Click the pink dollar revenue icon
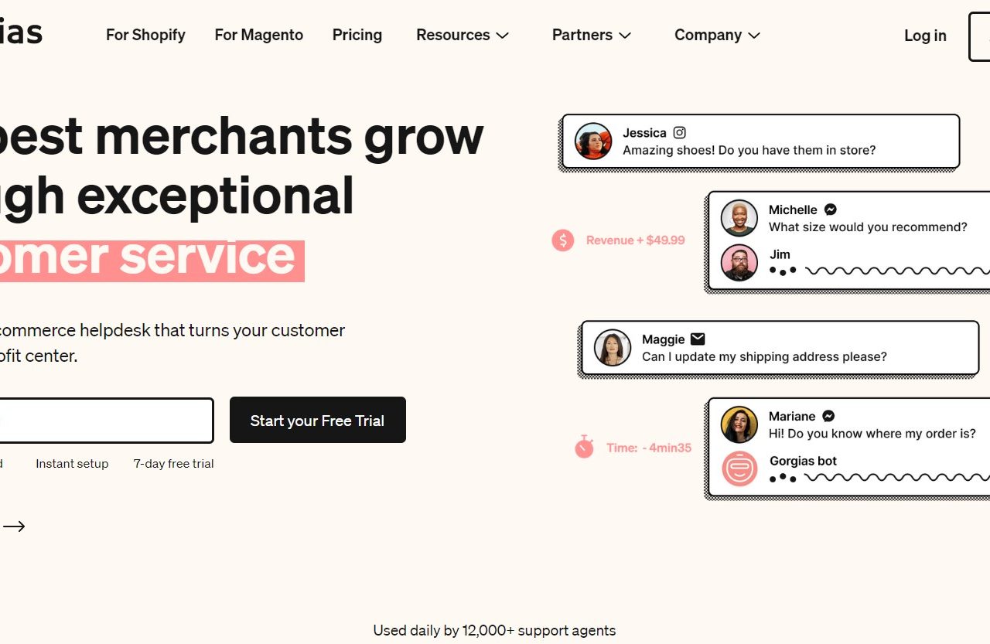This screenshot has width=990, height=644. click(562, 240)
